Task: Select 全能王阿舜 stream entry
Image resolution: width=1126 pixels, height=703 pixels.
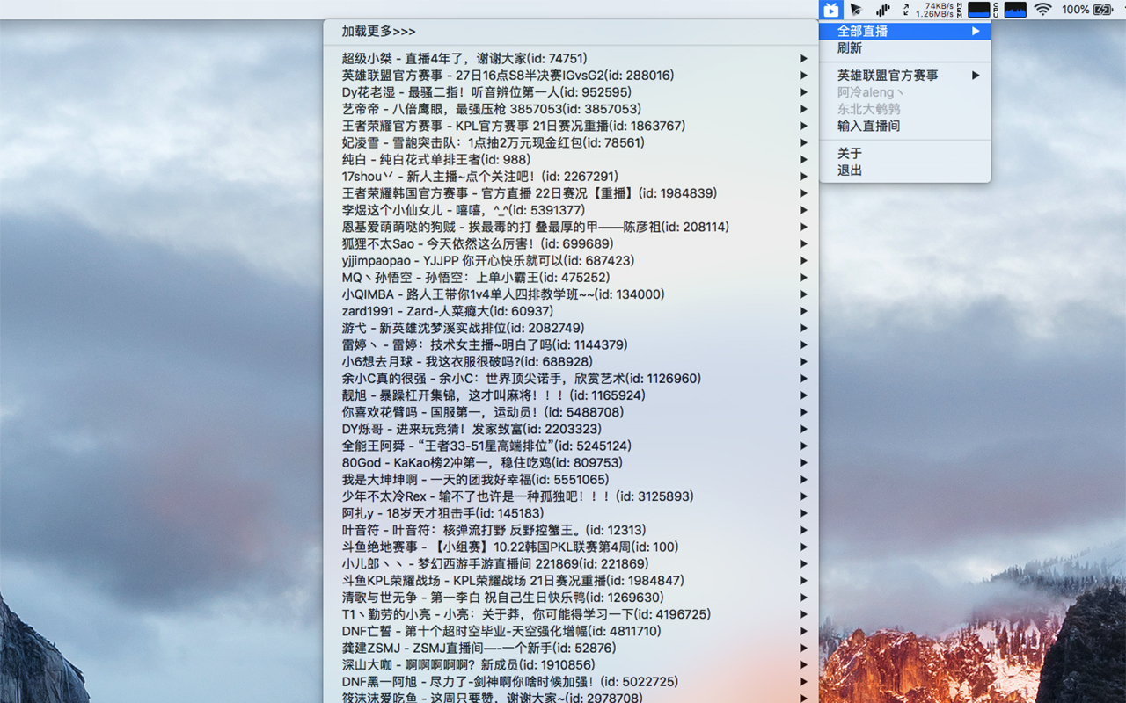Action: [571, 446]
